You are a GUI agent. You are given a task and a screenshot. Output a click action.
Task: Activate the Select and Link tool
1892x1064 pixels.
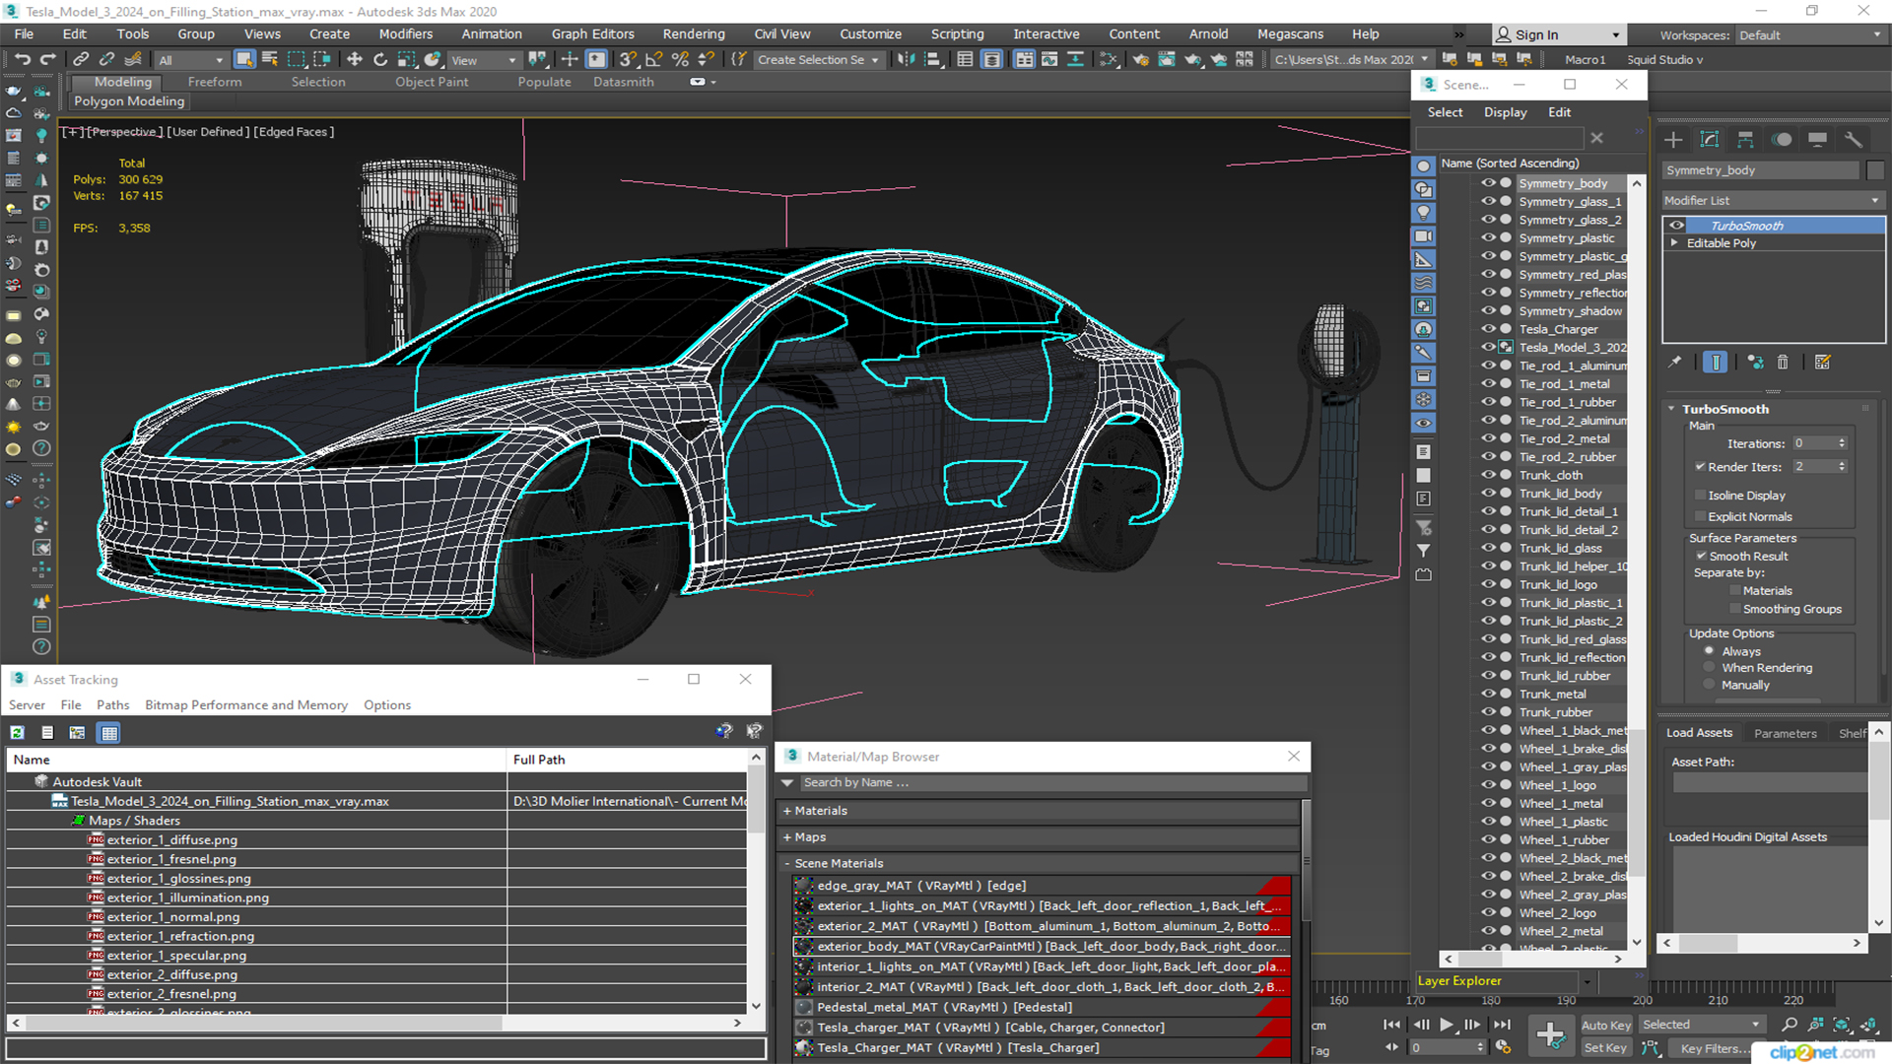pyautogui.click(x=81, y=59)
